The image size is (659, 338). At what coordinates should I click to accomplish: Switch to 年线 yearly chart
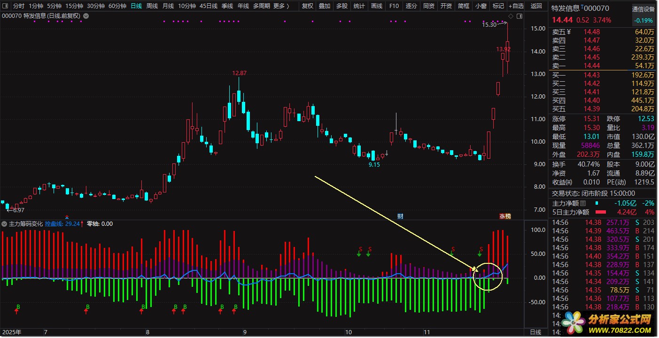click(243, 6)
